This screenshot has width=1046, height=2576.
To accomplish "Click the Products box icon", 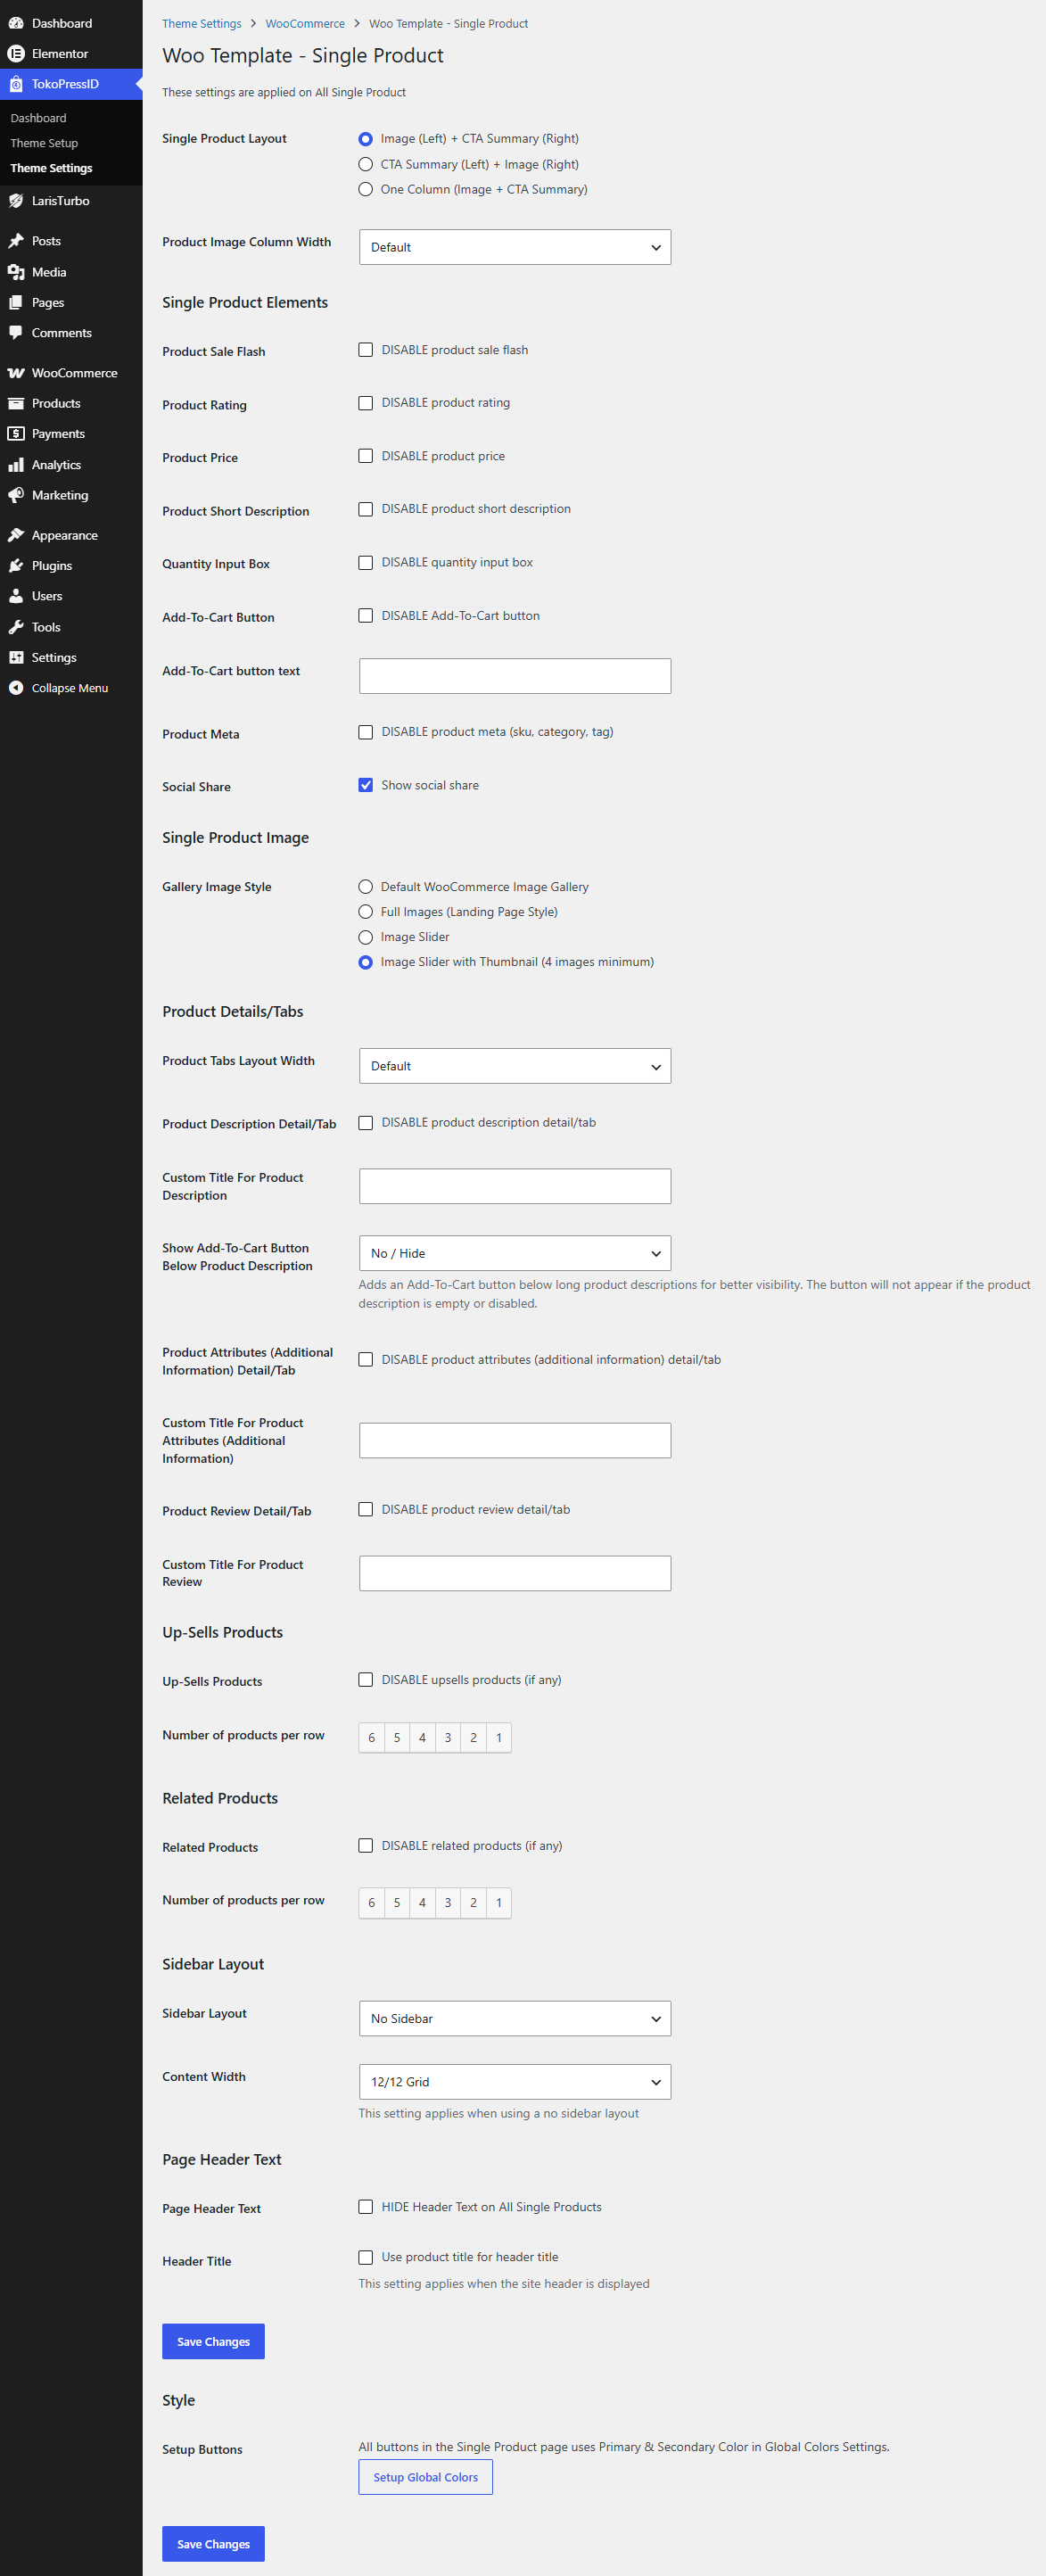I will 16,403.
